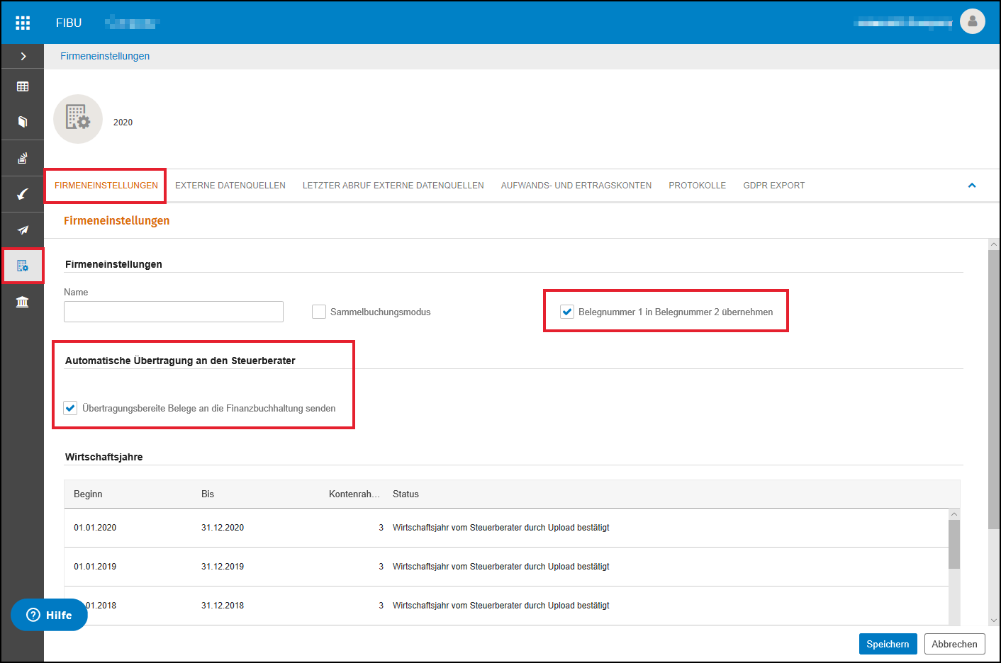Toggle the Sammelbuchungsmodus checkbox

(x=319, y=312)
